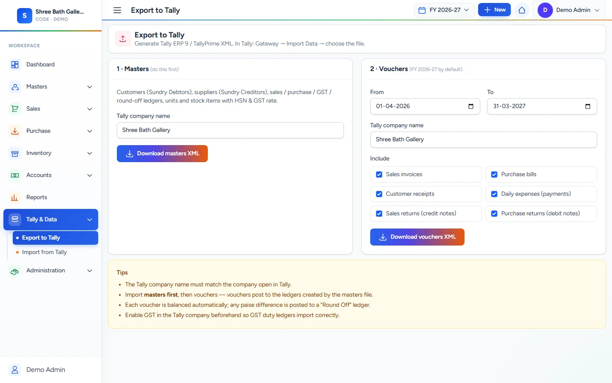Open the FY 2026-27 year dropdown
The image size is (612, 383).
click(444, 10)
